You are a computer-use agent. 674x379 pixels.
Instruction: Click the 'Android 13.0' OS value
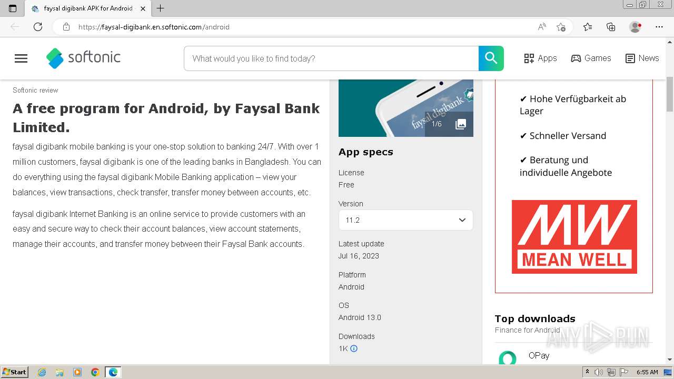click(360, 317)
